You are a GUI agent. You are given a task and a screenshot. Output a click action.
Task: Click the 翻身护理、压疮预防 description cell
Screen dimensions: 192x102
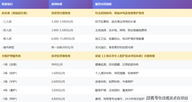point(114,90)
